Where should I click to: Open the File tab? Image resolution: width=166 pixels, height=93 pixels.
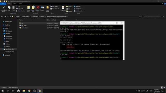(x=3, y=4)
